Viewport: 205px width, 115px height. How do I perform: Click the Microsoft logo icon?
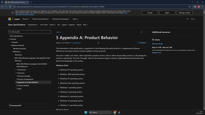point(9,19)
